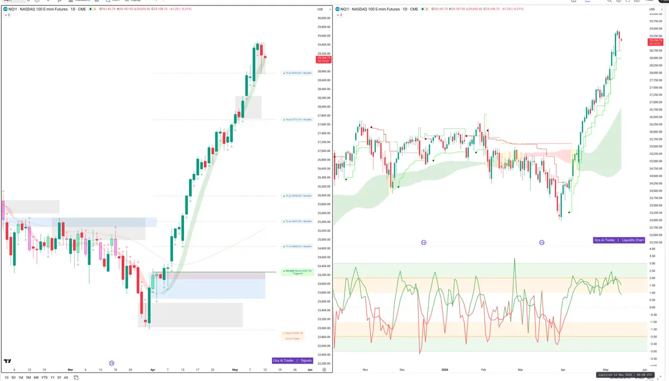Click the T5 booked target label

[297, 73]
